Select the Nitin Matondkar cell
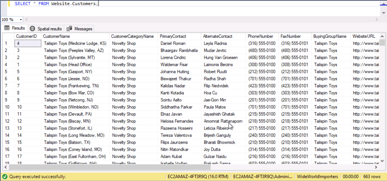The height and width of the screenshot is (181, 387). pos(179,149)
